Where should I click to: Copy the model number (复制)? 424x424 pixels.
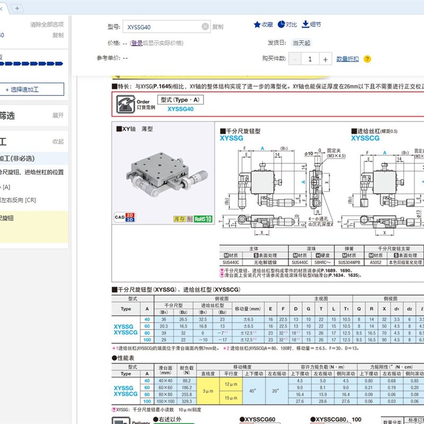(218, 27)
